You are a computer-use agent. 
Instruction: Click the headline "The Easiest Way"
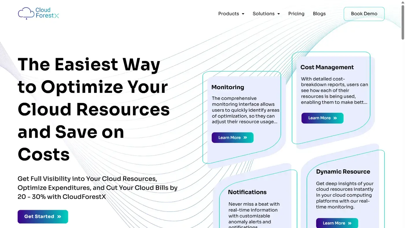click(x=89, y=64)
